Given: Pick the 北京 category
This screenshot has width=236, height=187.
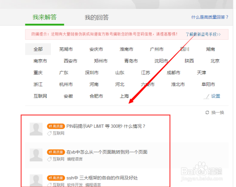Looking at the screenshot, I should pyautogui.click(x=215, y=61).
